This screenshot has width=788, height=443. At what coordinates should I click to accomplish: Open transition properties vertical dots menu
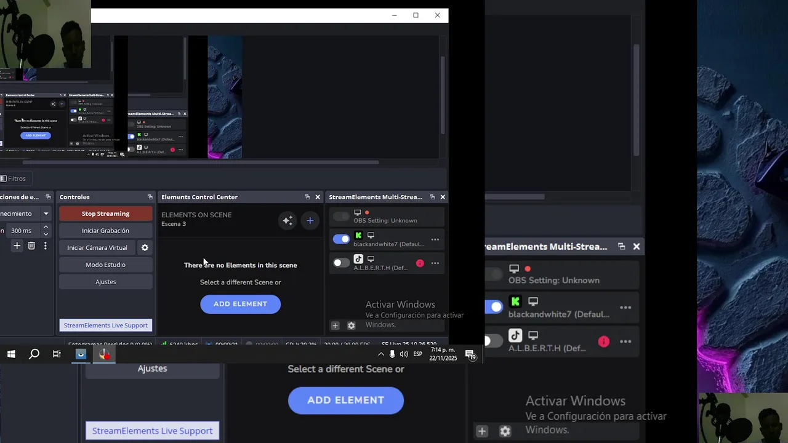point(45,245)
